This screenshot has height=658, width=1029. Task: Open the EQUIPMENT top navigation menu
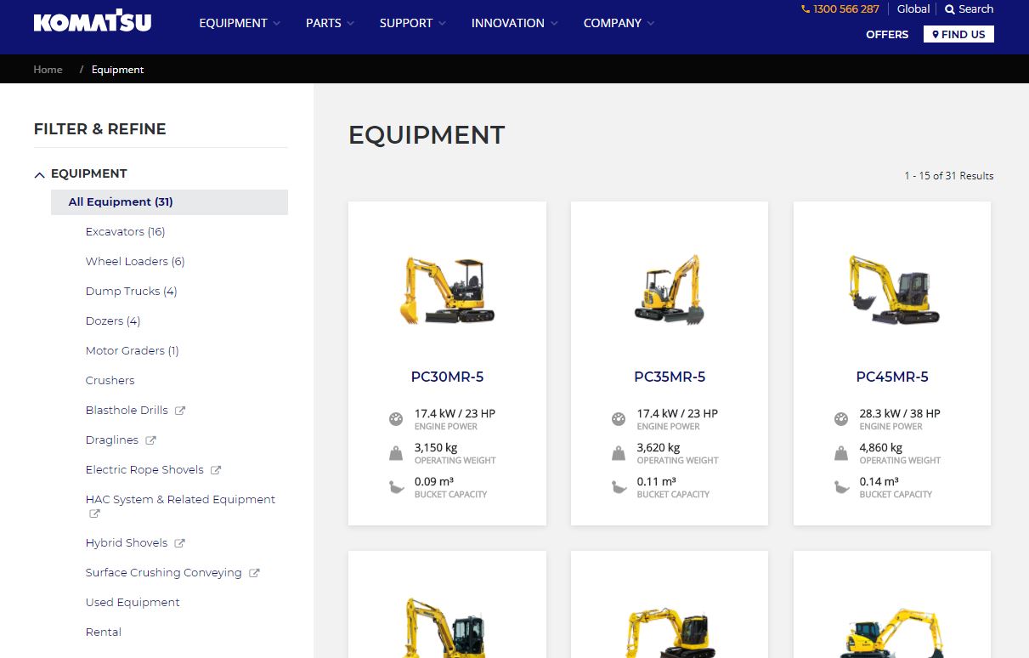coord(239,23)
